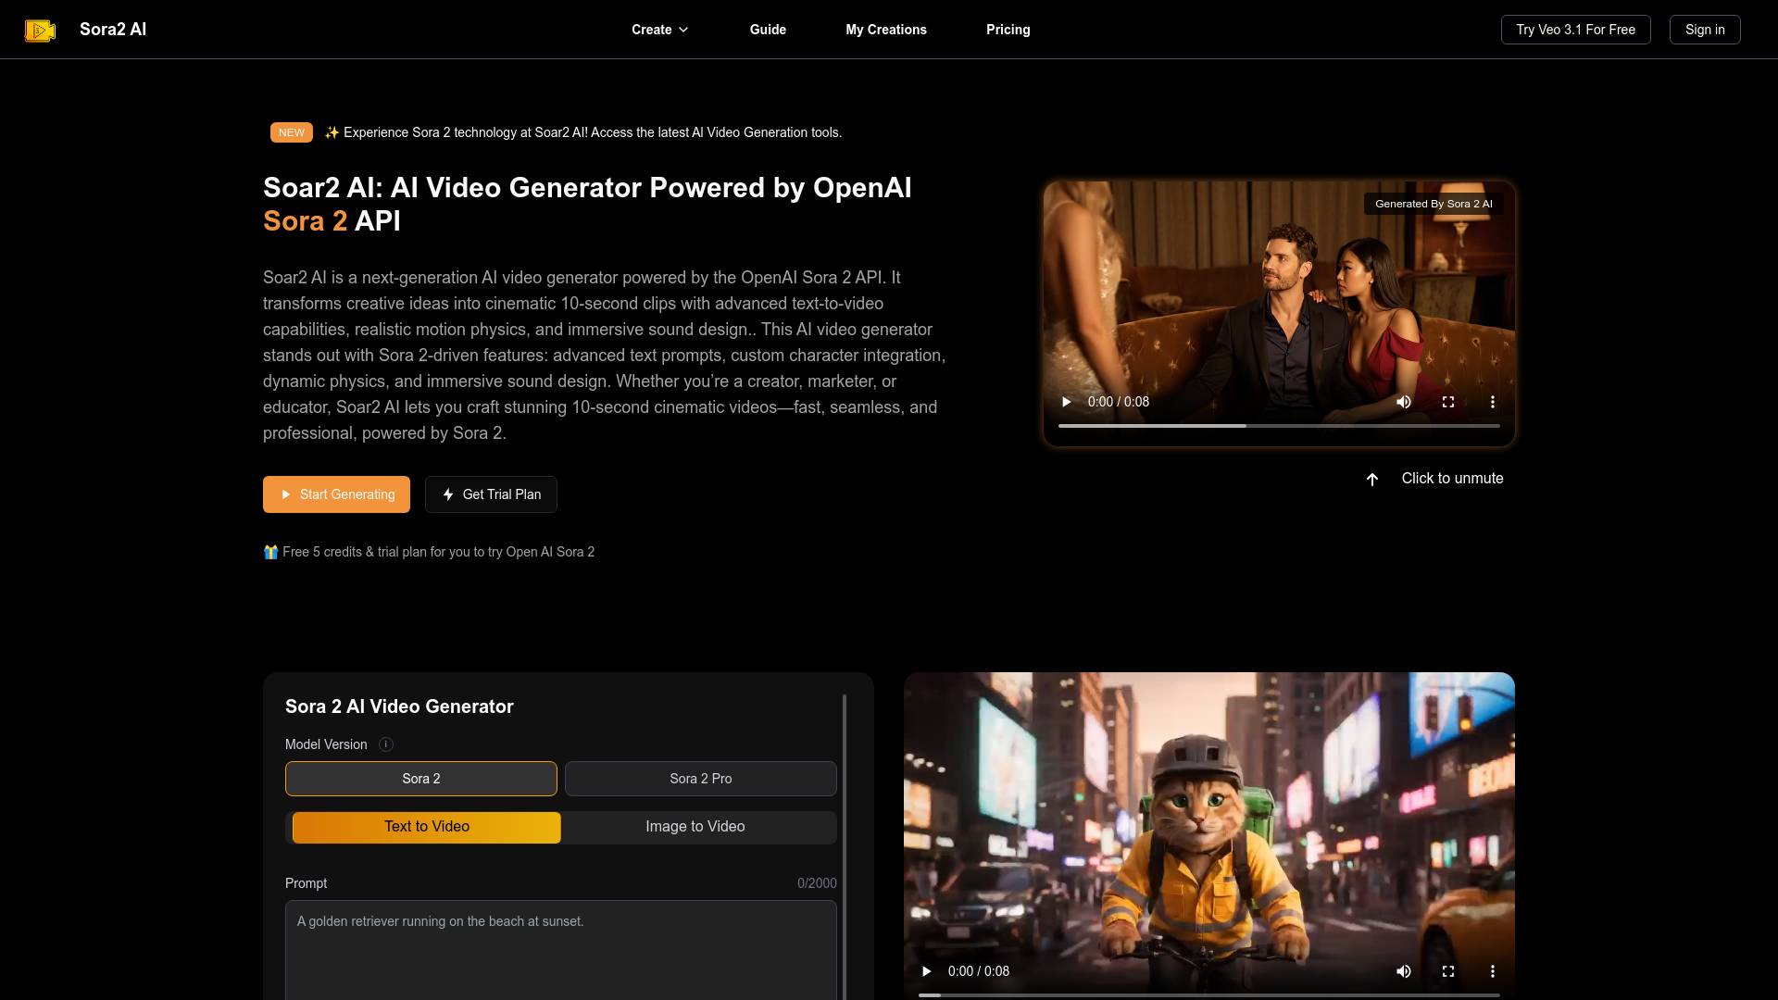Viewport: 1778px width, 1000px height.
Task: Click the 'Generated By Sora 2 AI' label
Action: coord(1434,204)
